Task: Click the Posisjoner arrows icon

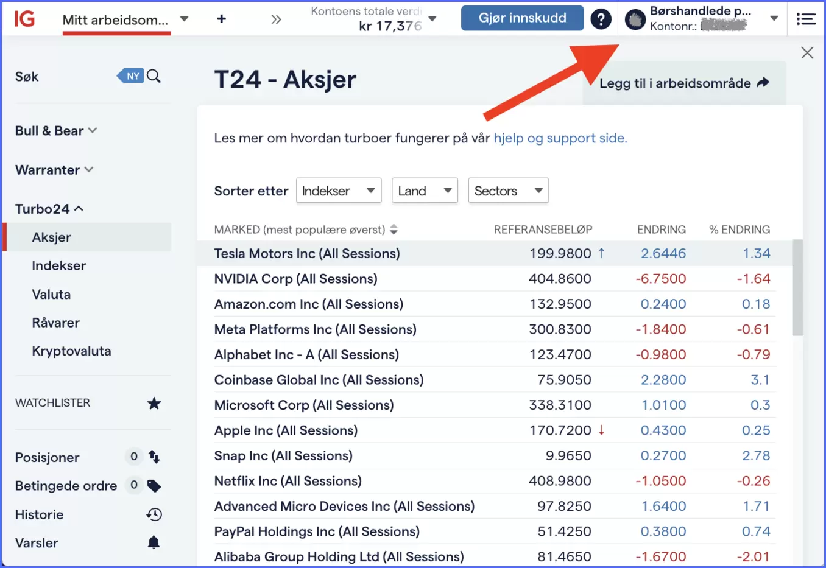Action: (154, 457)
